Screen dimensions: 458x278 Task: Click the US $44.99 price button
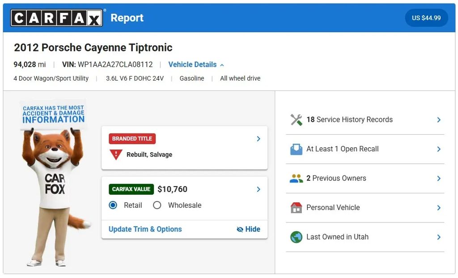coord(426,18)
